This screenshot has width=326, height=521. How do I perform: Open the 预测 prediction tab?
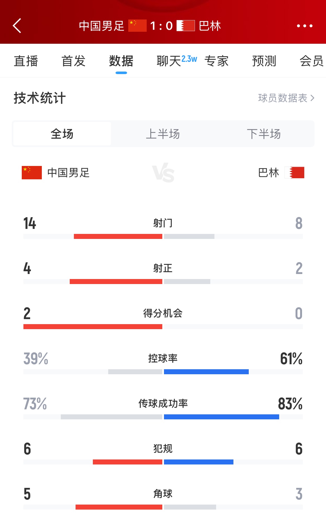264,61
